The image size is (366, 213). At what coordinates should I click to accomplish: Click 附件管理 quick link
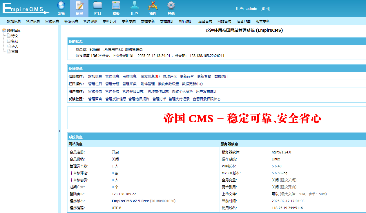point(148,84)
